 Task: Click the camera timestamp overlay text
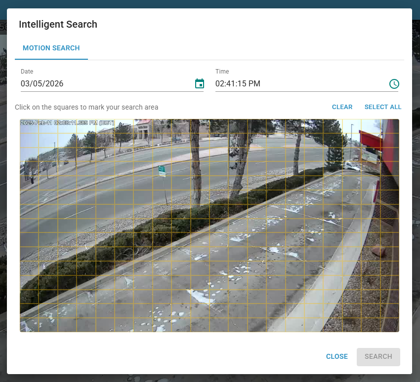(x=67, y=122)
